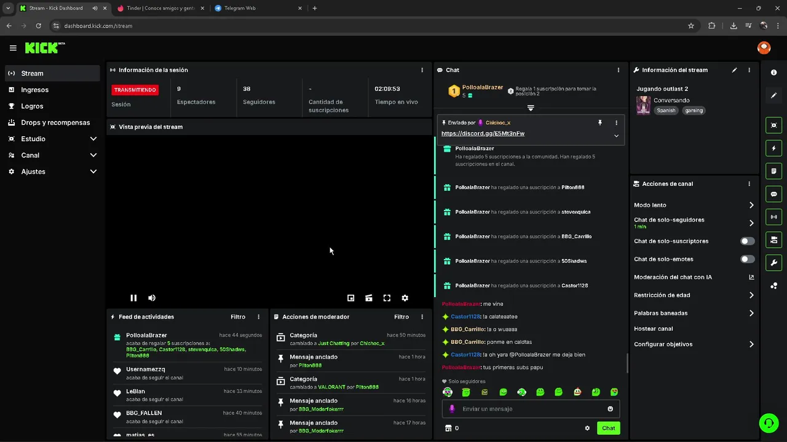Enable Chat de solo-emotes switch

point(748,259)
